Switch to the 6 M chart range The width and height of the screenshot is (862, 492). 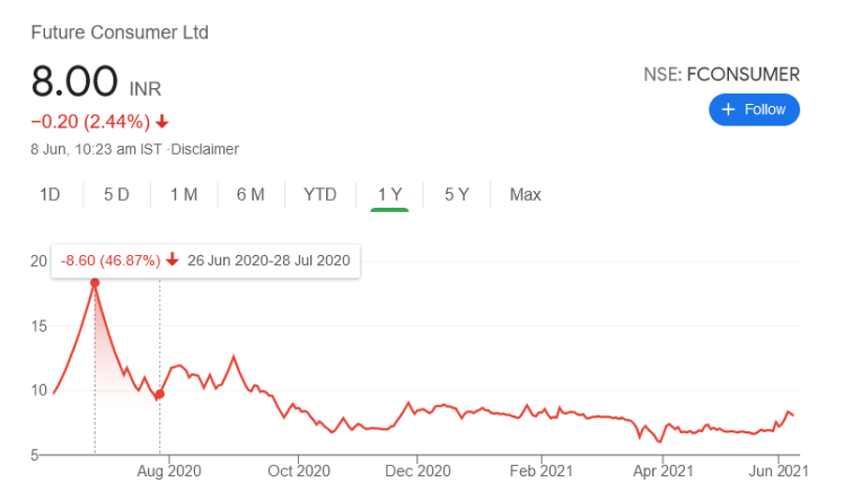[251, 195]
